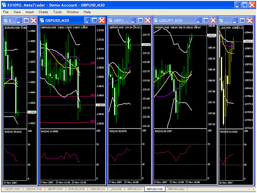Screen dimensions: 257x193
Task: Click the current price marker 224.48 on GBPJPY axis
Action: pos(146,44)
